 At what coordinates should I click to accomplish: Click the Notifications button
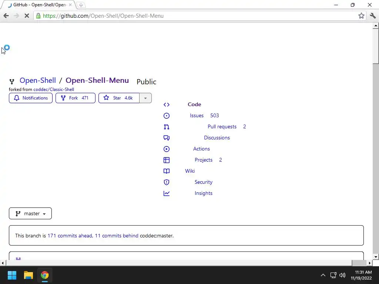(x=31, y=98)
